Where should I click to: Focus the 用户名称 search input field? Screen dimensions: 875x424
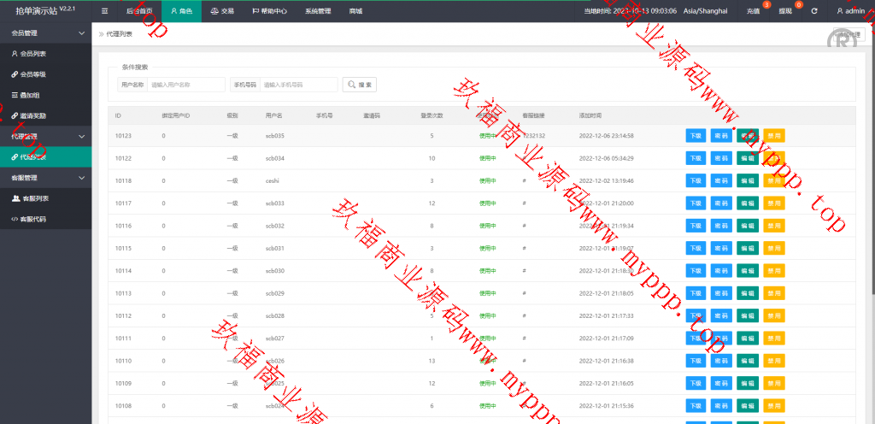tap(186, 85)
